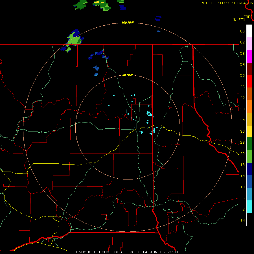Click the 2 scale value
The width and height of the screenshot is (254, 254).
(244, 209)
